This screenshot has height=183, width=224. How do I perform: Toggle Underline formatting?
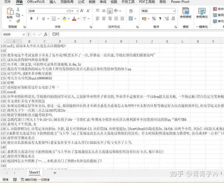[44, 19]
